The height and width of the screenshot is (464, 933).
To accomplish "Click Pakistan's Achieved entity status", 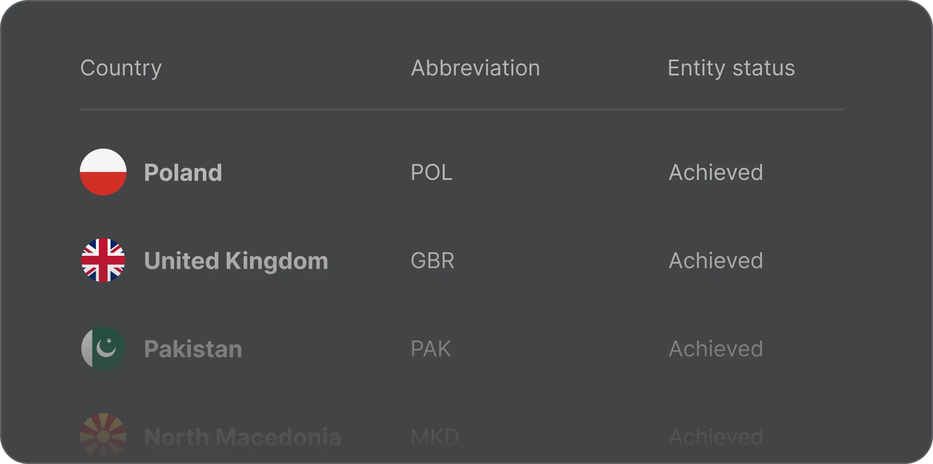I will point(716,349).
